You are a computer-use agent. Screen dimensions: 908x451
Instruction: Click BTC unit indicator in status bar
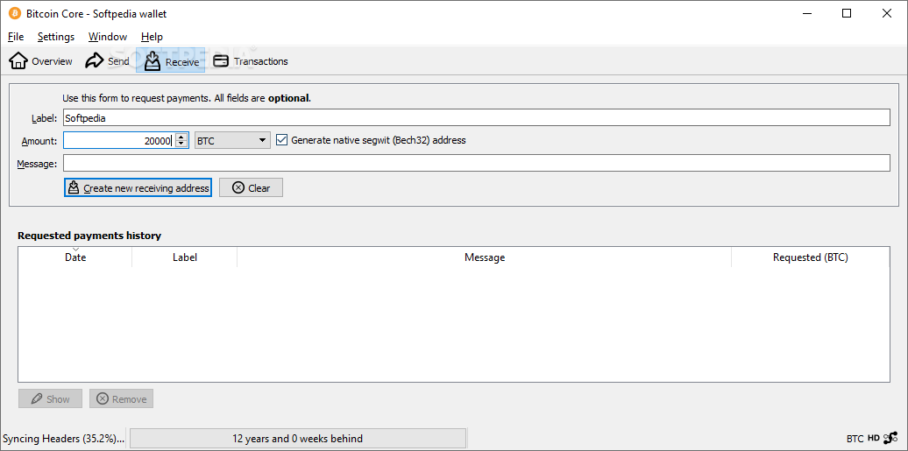pyautogui.click(x=855, y=439)
